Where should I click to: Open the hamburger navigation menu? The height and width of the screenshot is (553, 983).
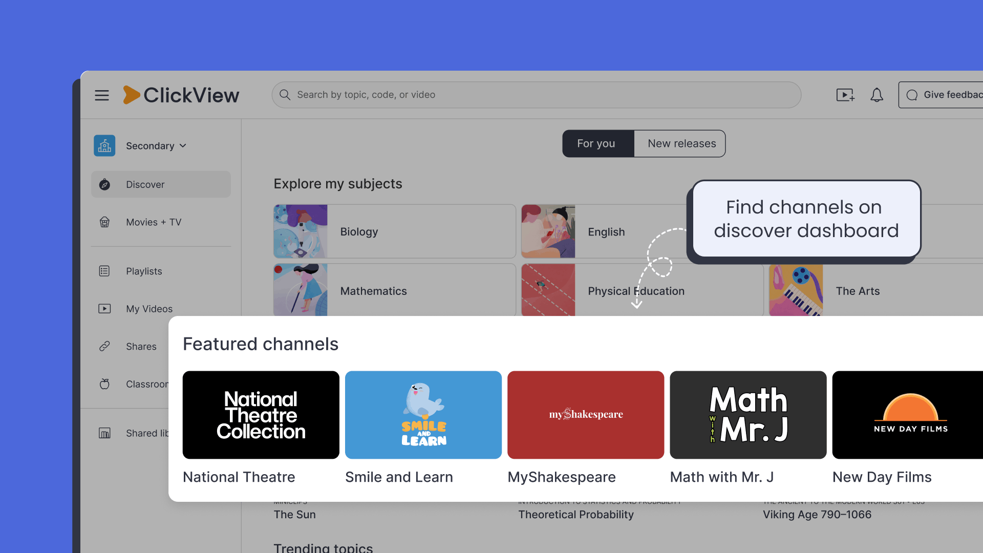tap(102, 95)
